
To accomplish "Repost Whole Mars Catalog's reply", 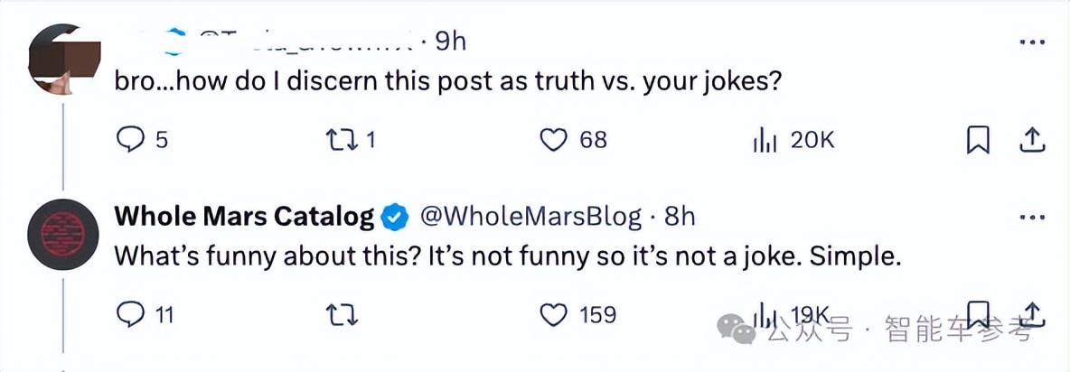I will pyautogui.click(x=342, y=314).
